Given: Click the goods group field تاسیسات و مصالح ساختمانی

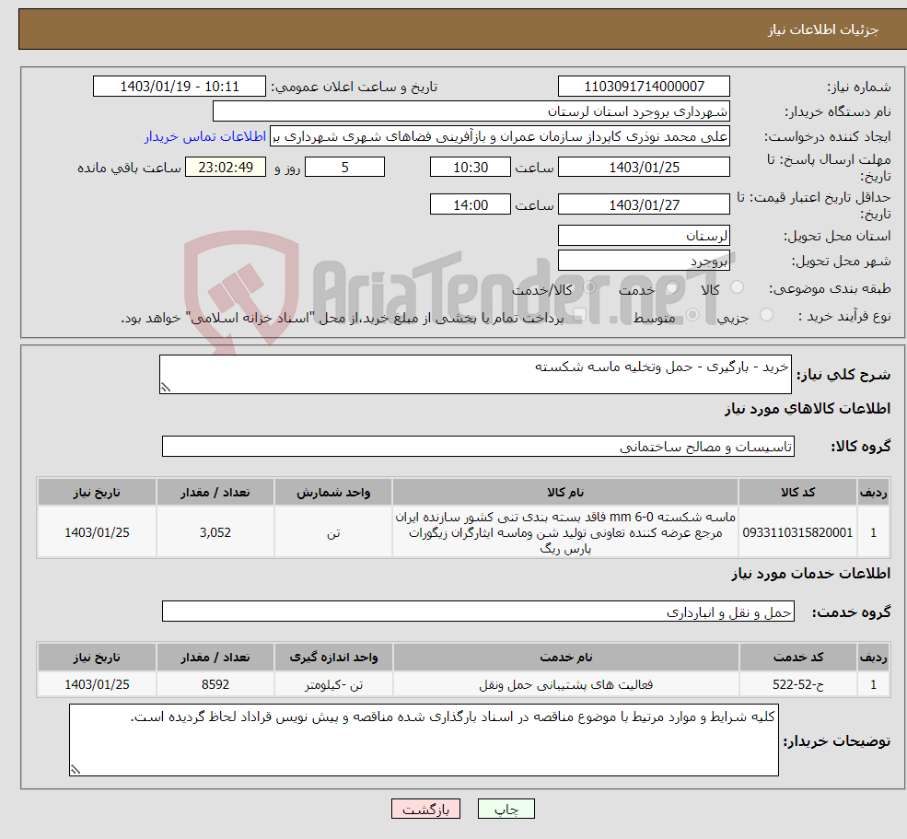Looking at the screenshot, I should click(479, 446).
